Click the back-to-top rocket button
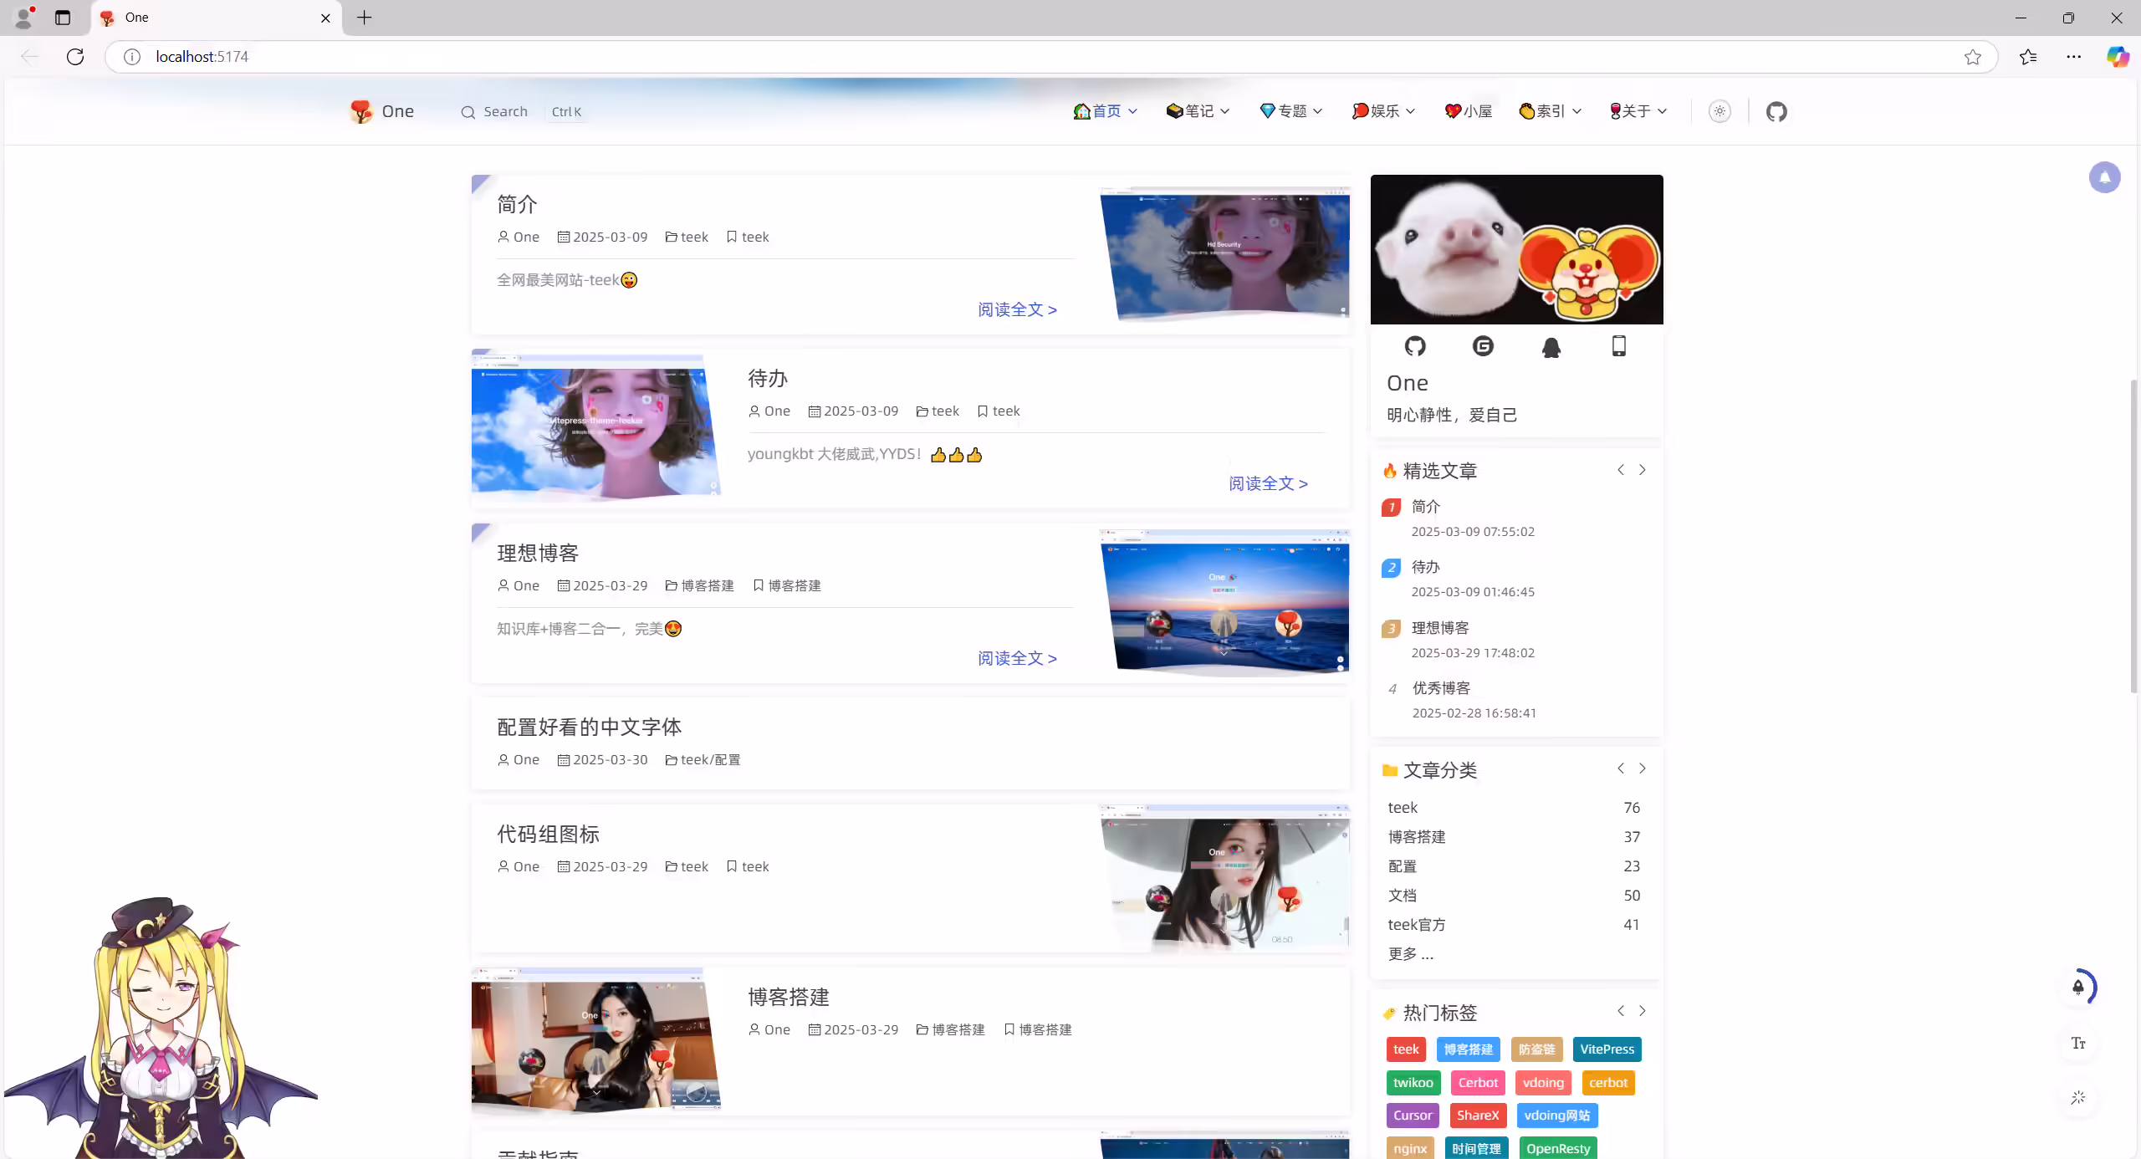Viewport: 2141px width, 1159px height. click(2078, 987)
